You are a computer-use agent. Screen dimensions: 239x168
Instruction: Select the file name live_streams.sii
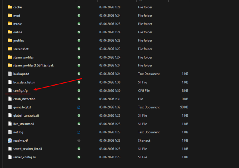(x=24, y=124)
